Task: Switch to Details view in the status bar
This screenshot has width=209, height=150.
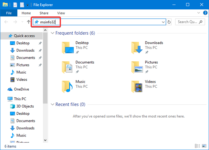Action: [x=197, y=146]
